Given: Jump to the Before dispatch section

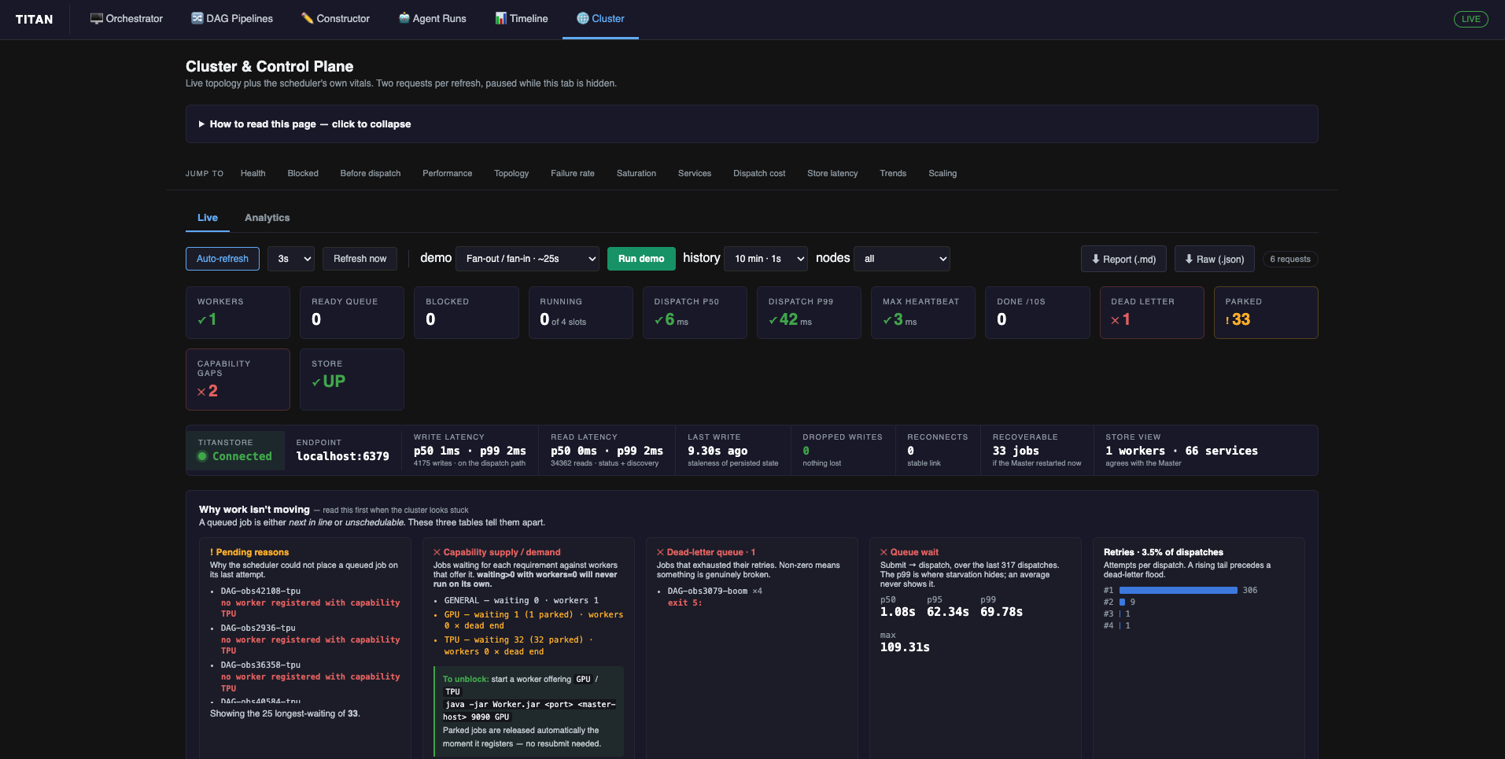Looking at the screenshot, I should coord(371,173).
